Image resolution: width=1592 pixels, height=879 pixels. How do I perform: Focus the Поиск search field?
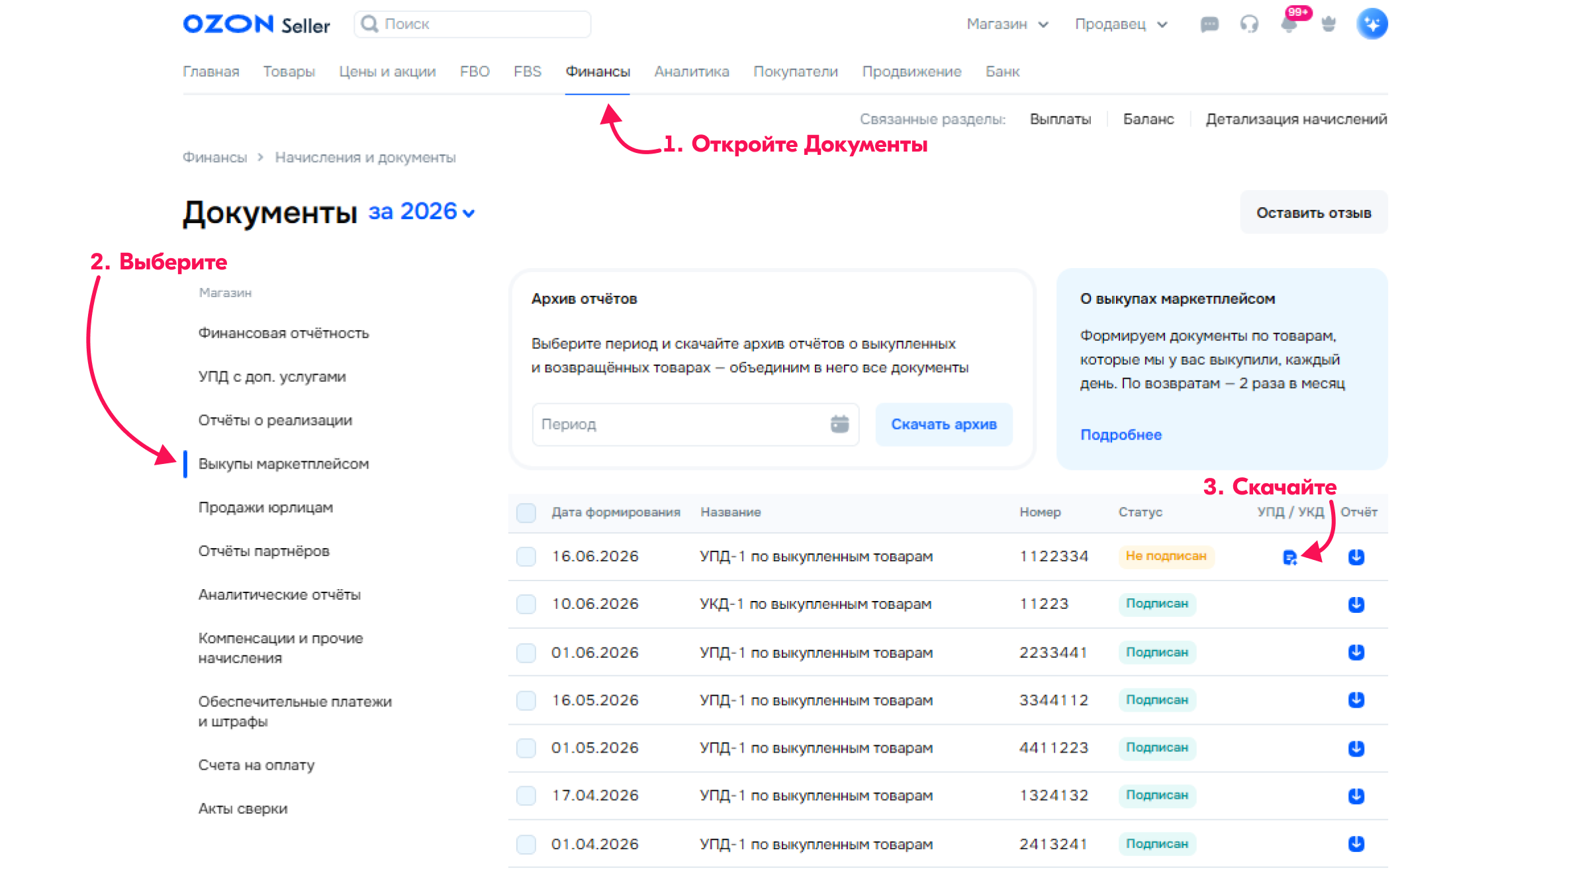[x=473, y=24]
